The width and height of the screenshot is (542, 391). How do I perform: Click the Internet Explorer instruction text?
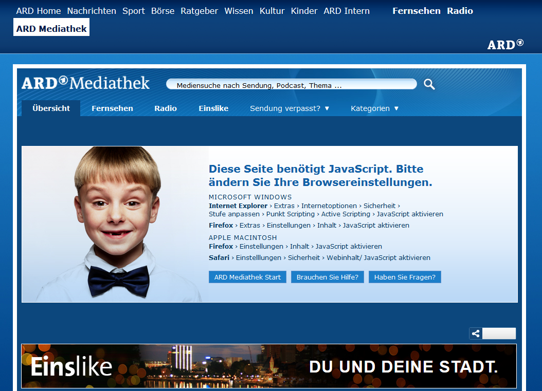click(x=326, y=210)
